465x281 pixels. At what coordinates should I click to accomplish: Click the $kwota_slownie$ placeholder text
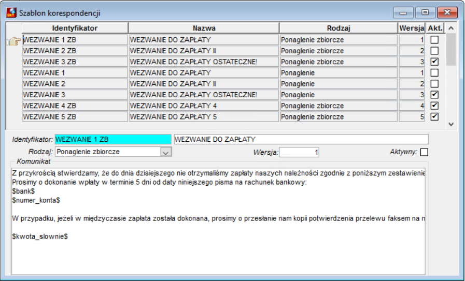(40, 236)
